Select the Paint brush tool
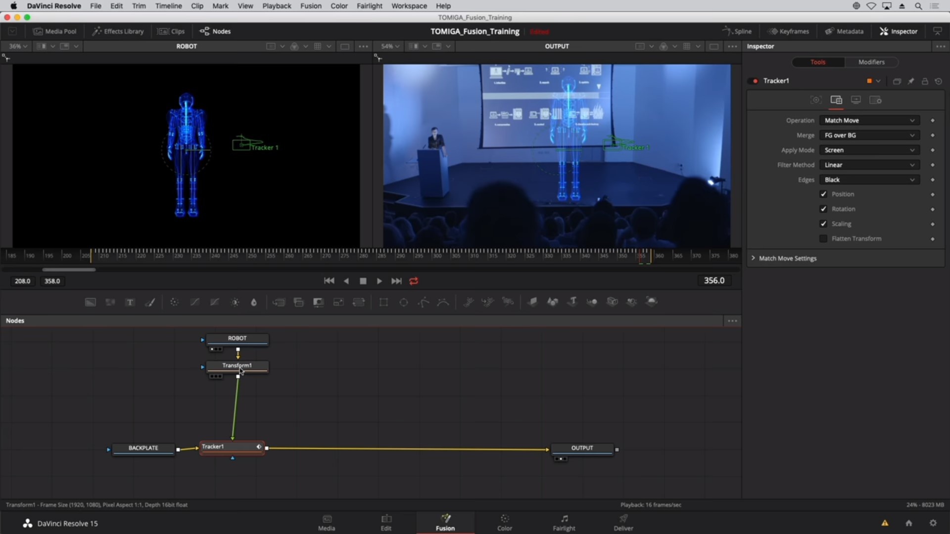 [150, 302]
